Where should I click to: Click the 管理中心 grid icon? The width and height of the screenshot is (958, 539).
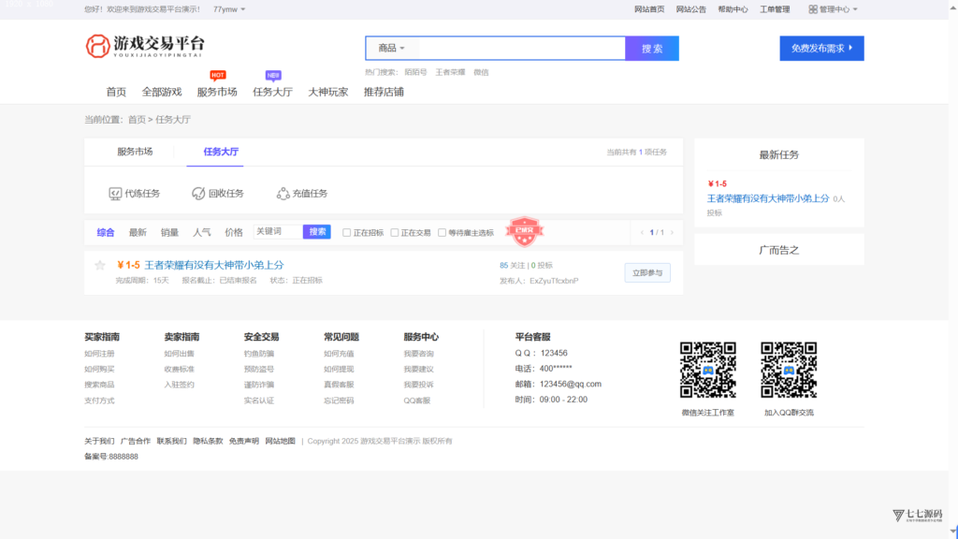click(813, 9)
